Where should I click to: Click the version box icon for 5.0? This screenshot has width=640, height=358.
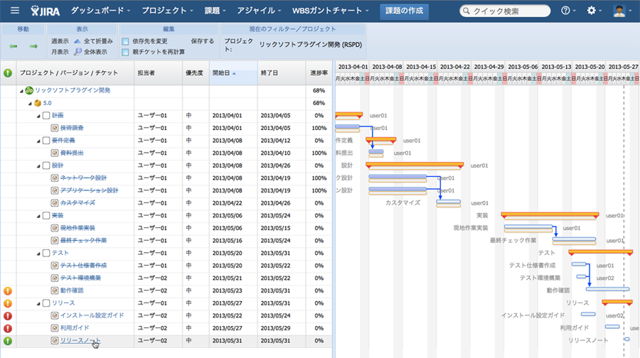pyautogui.click(x=38, y=103)
